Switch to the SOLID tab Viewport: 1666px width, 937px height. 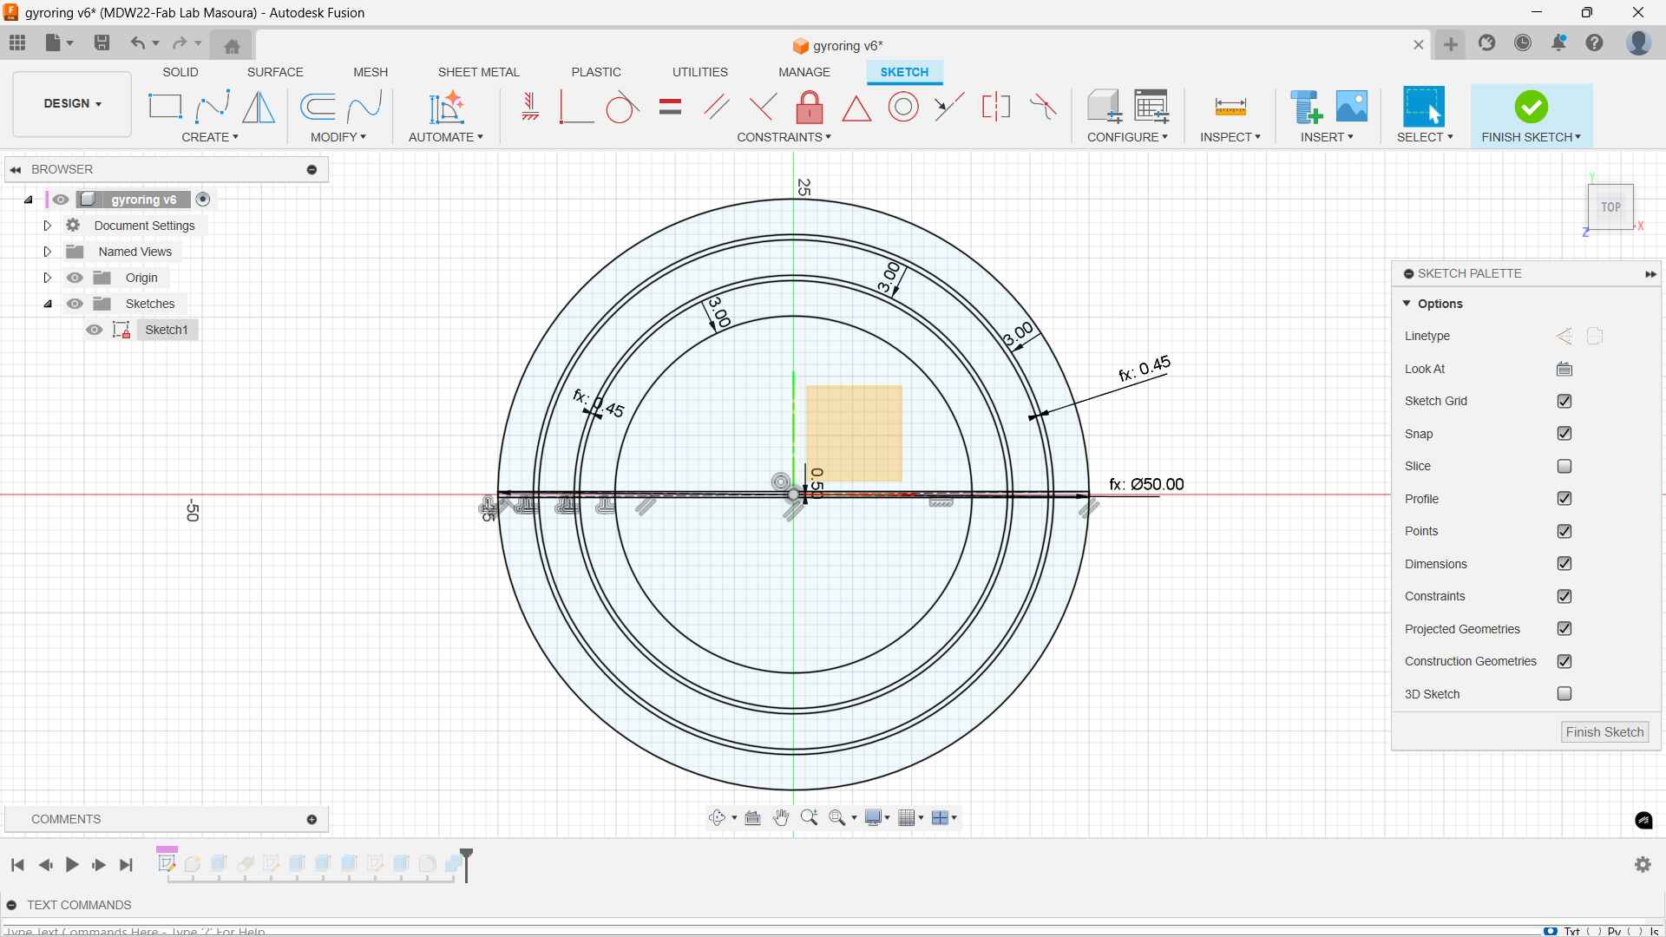[x=180, y=72]
